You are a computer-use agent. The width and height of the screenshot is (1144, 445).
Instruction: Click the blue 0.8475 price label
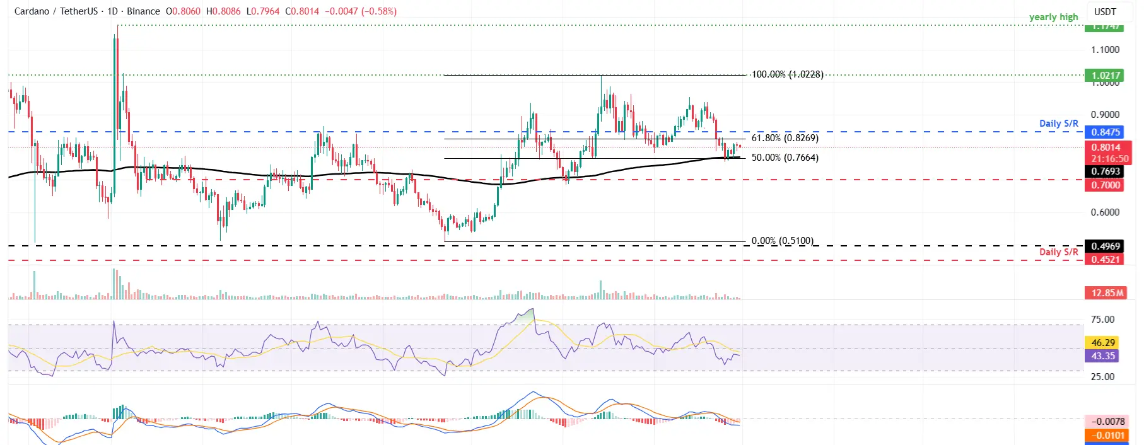coord(1105,132)
